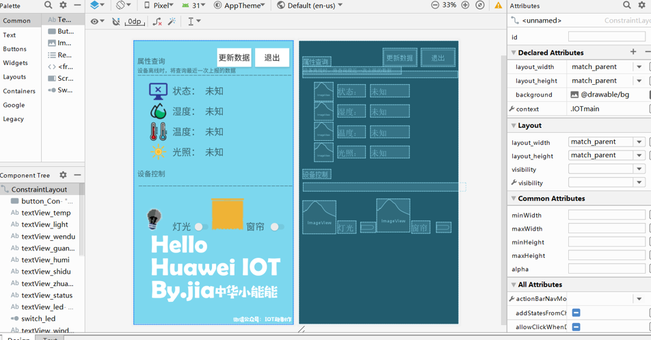Collapse Declared Attributes section
The width and height of the screenshot is (651, 340).
point(514,52)
